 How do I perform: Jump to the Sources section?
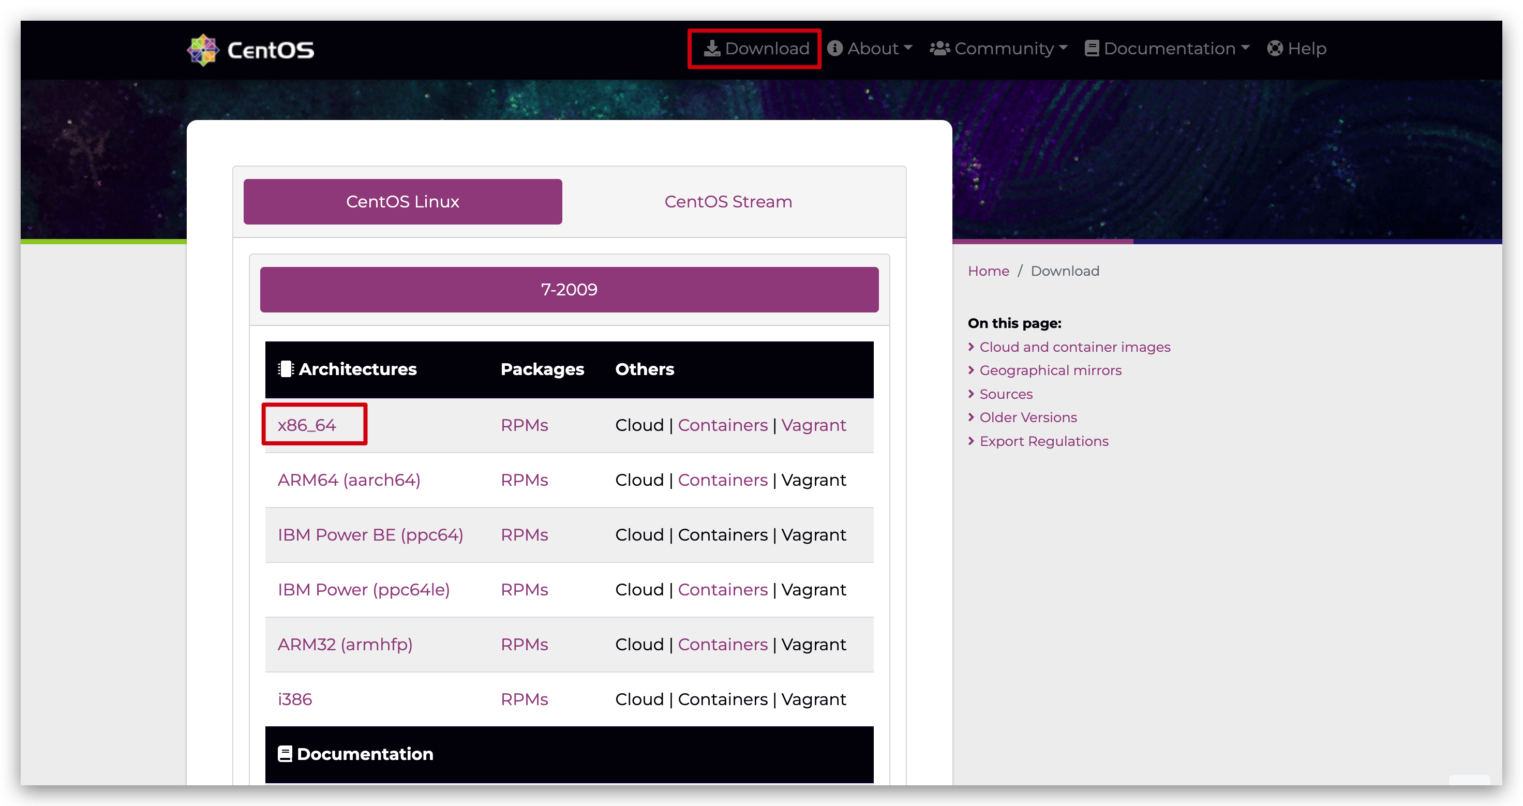[1006, 394]
